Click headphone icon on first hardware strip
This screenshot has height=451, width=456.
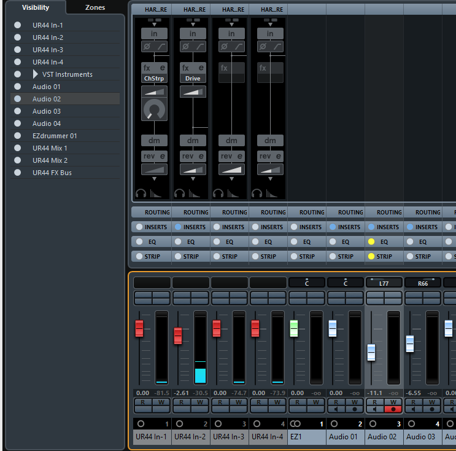click(x=141, y=193)
